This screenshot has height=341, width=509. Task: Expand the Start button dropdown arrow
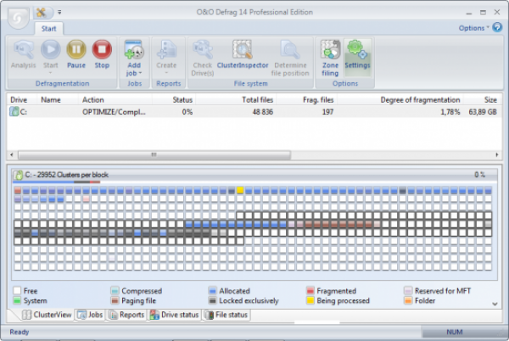click(x=50, y=73)
